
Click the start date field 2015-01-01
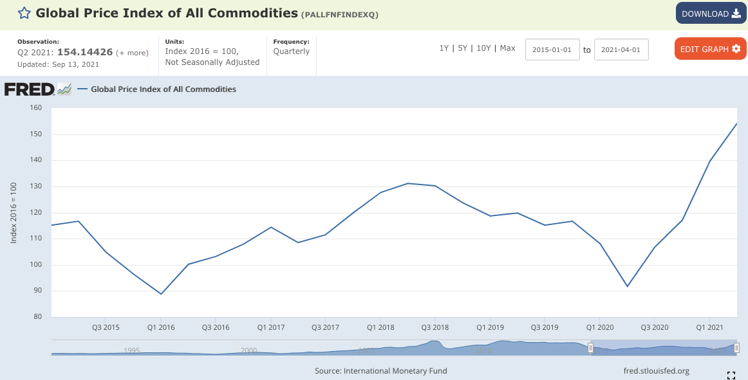552,50
